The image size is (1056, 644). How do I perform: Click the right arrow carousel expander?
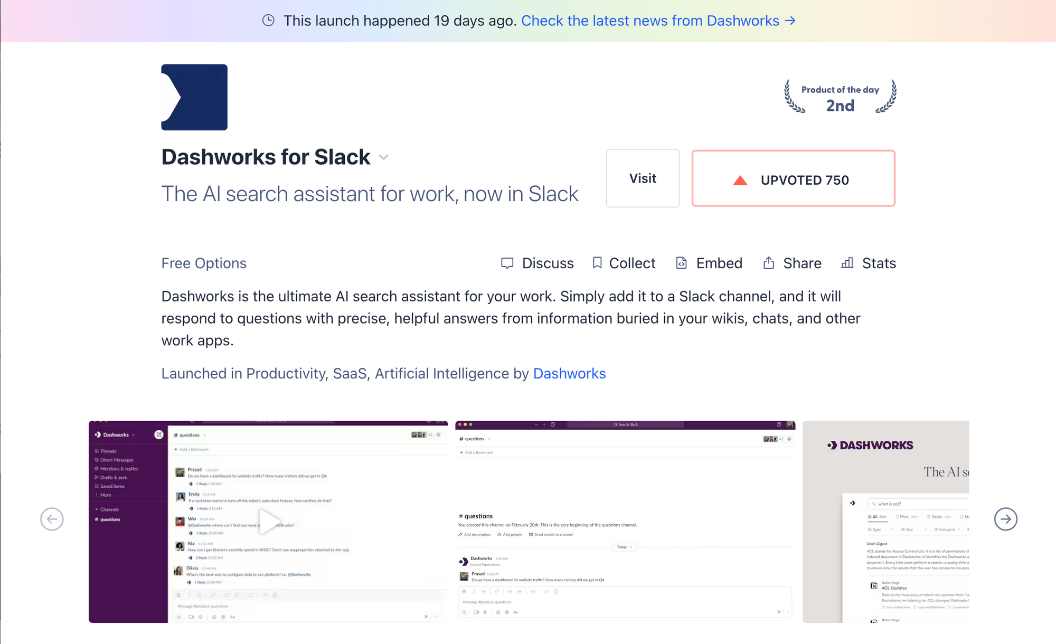click(x=1007, y=519)
